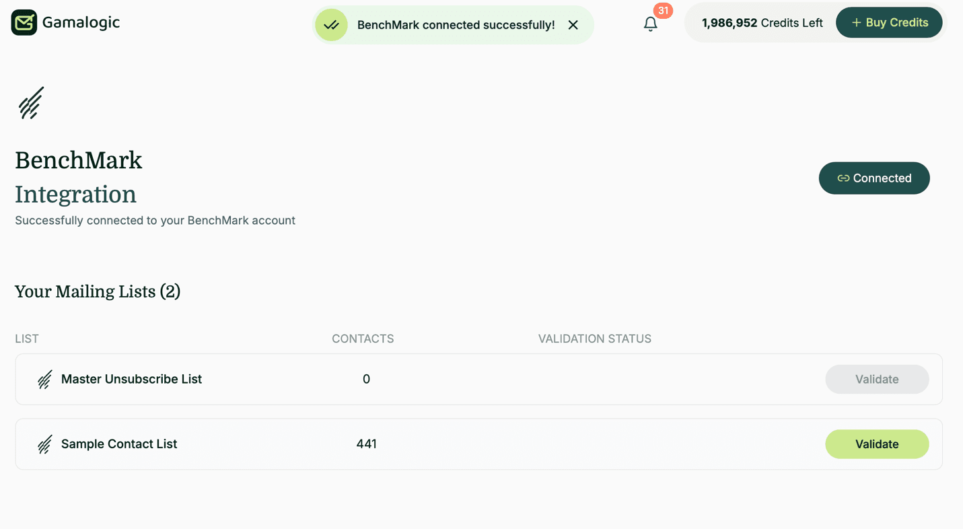Click the BenchMark slashes logo above the heading
The height and width of the screenshot is (529, 963).
coord(30,102)
